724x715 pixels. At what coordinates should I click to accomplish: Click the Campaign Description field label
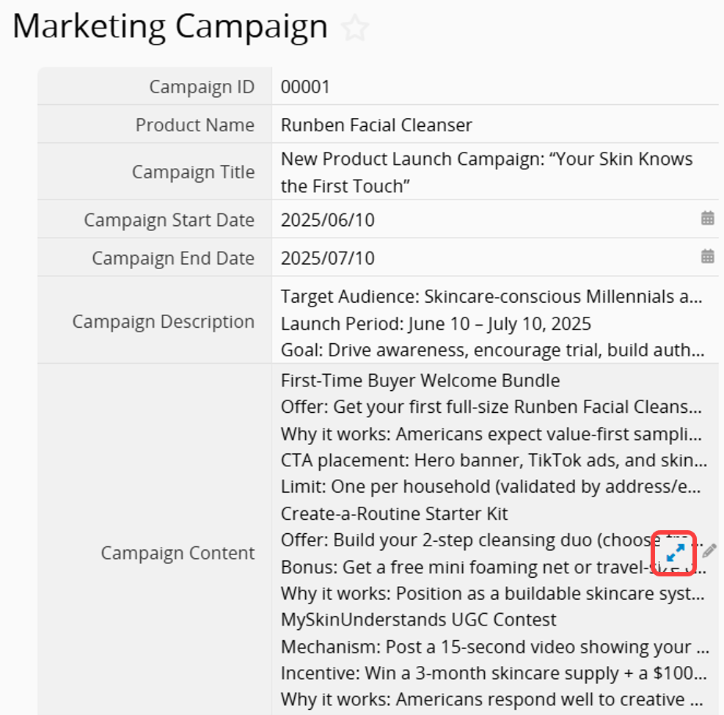coord(164,322)
